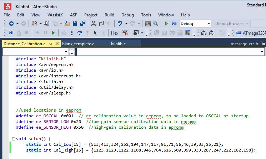The height and width of the screenshot is (159, 266).
Task: Undo last action with the blue arrow
Action: (x=120, y=24)
